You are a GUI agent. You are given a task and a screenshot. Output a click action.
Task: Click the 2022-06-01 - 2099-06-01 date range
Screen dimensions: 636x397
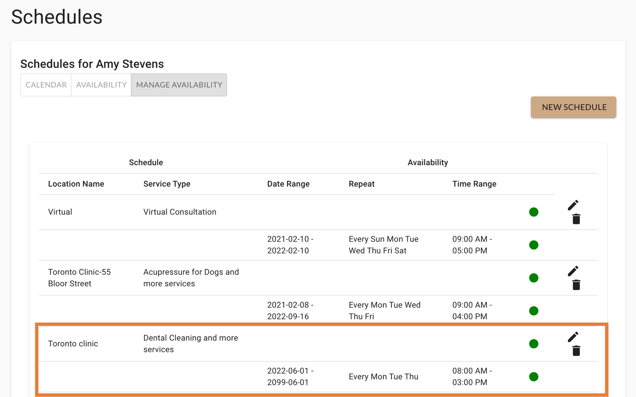click(290, 377)
